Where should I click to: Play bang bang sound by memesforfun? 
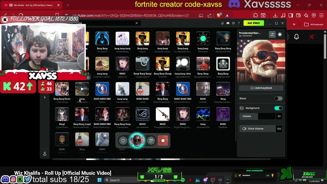coord(122,89)
